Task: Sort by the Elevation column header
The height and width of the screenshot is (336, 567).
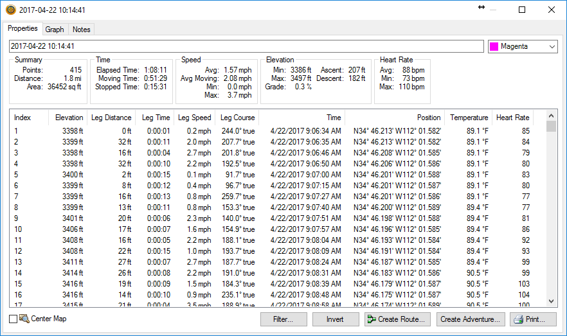Action: (x=68, y=118)
